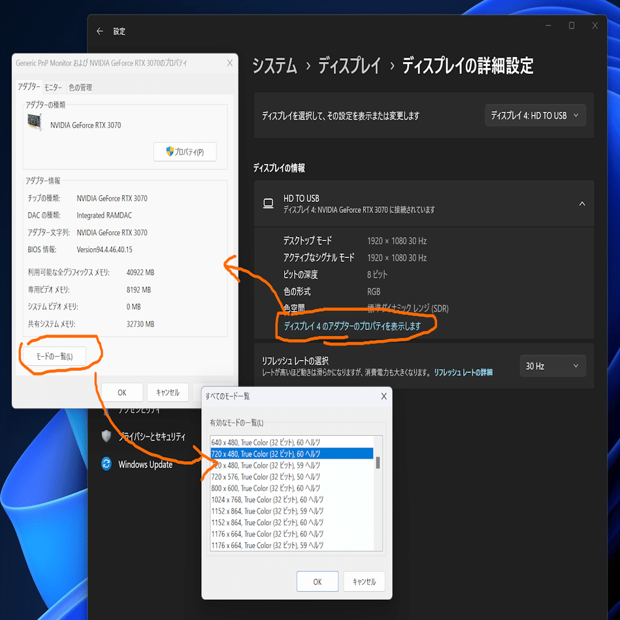Switch to the モニター tab
Viewport: 620px width, 620px height.
(53, 88)
